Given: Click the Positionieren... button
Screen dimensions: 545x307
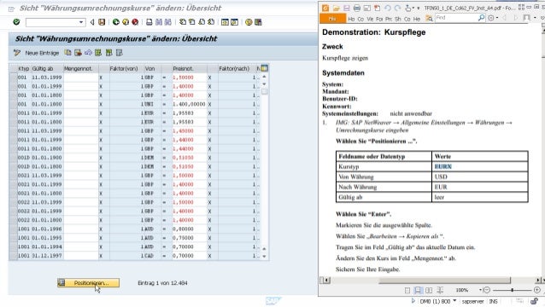Looking at the screenshot, I should coord(88,283).
